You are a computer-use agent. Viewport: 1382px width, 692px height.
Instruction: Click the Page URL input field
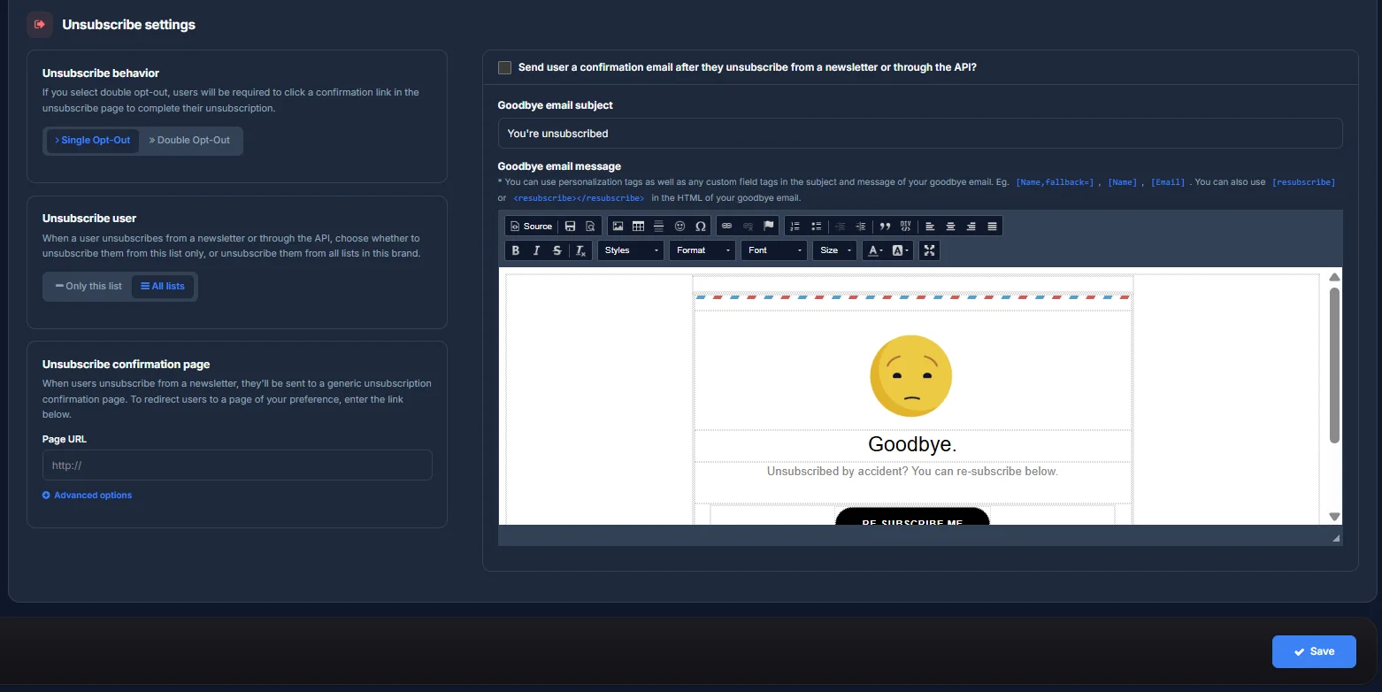tap(237, 465)
